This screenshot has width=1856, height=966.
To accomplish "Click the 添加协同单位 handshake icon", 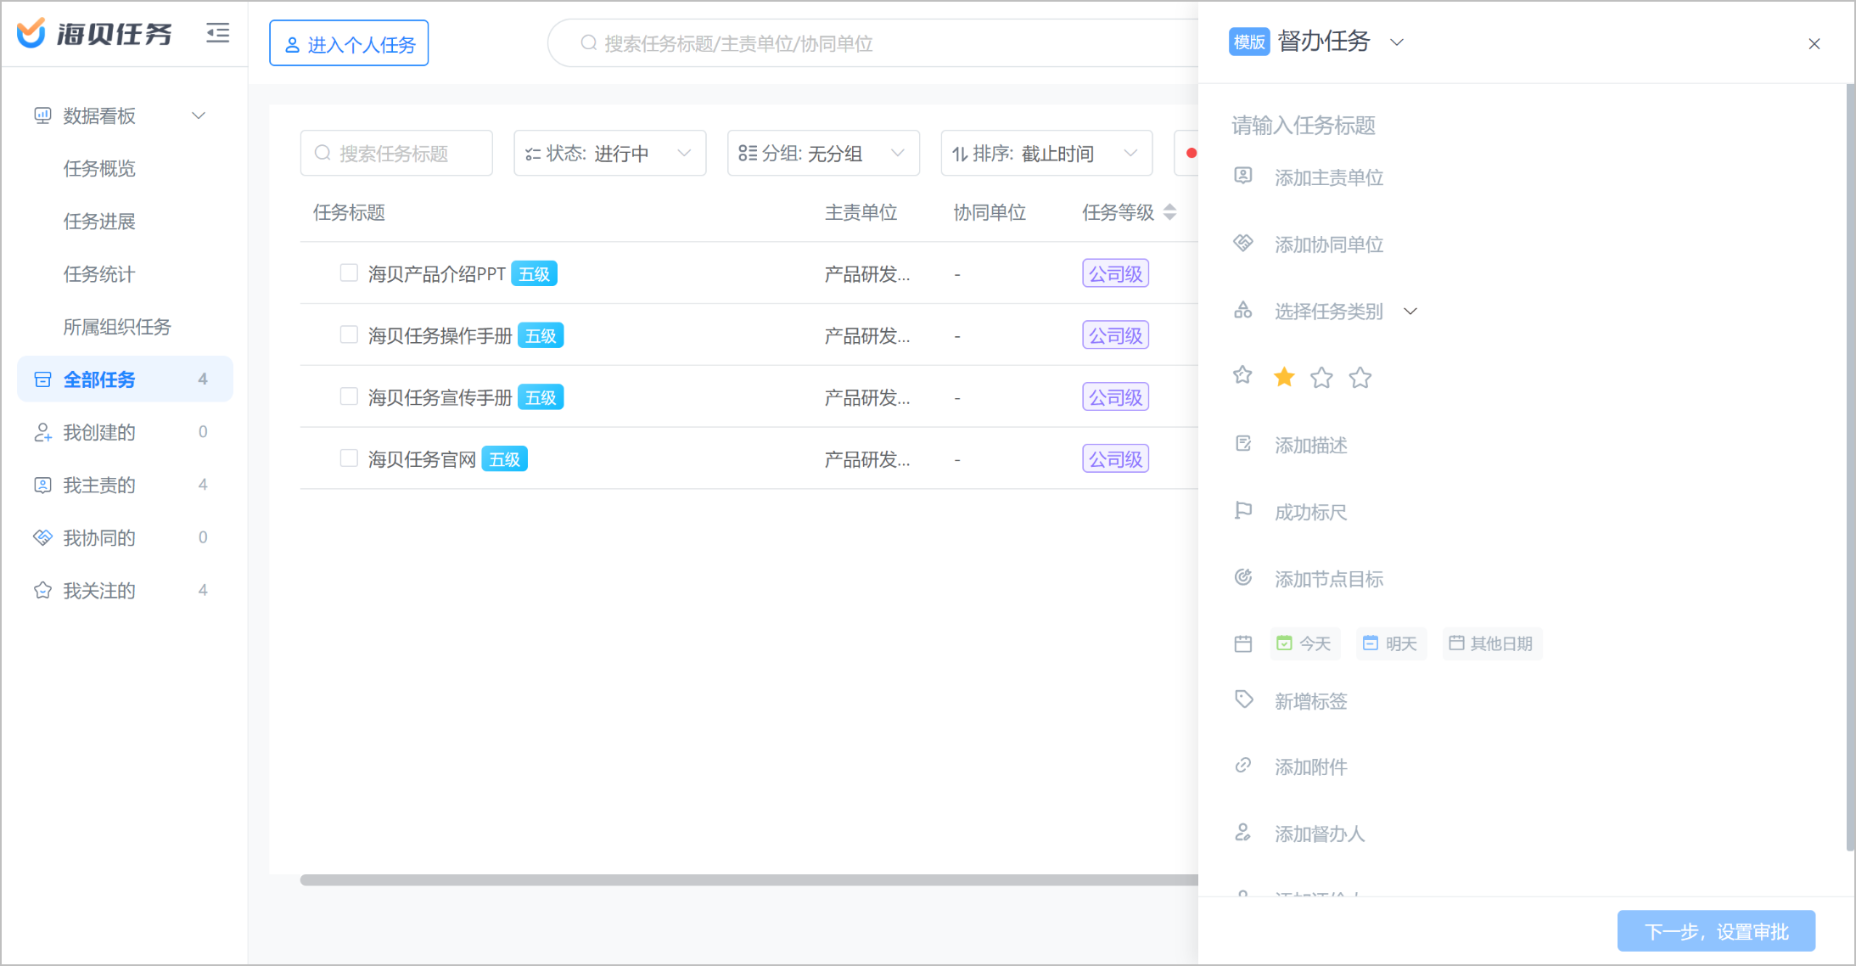I will point(1243,243).
